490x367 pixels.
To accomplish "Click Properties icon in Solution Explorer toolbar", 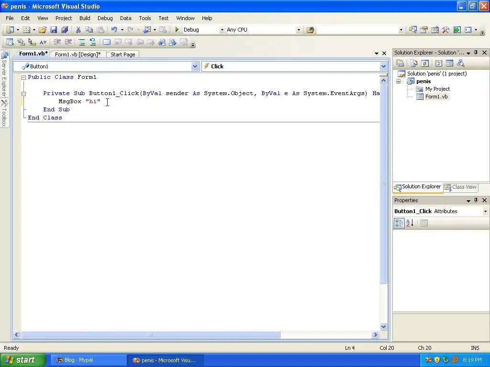I will 400,63.
